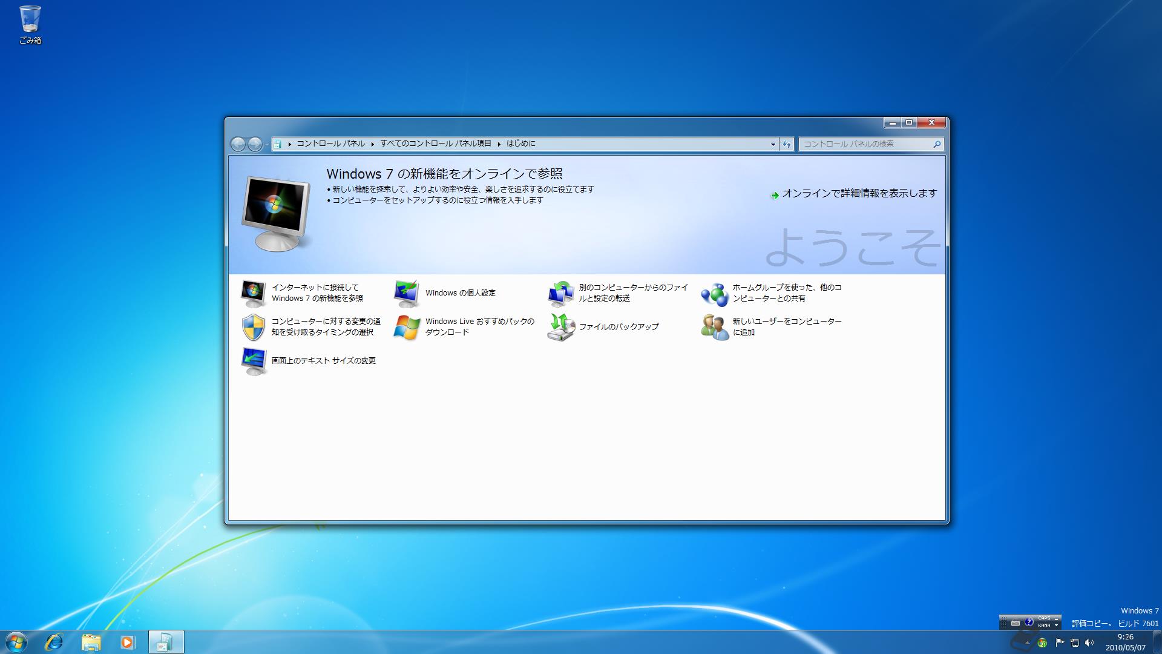Click the user accounts people icon
Viewport: 1162px width, 654px height.
(714, 327)
